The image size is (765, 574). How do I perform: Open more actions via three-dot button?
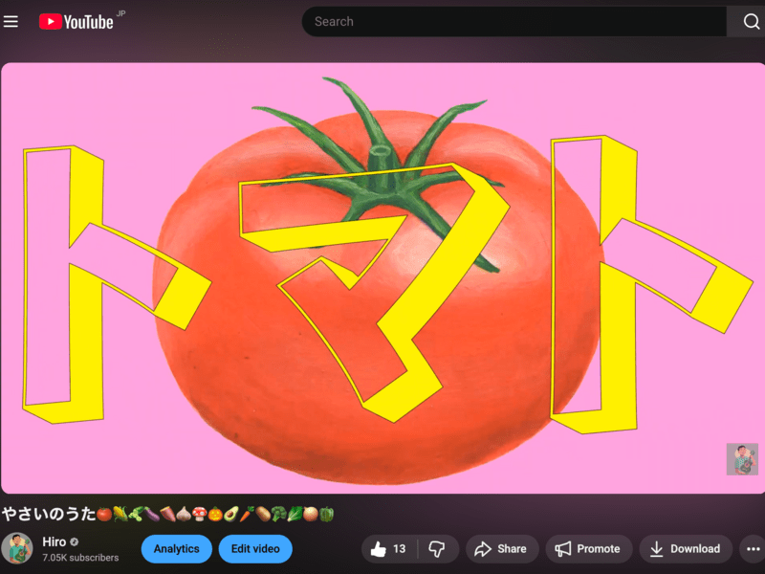(x=753, y=549)
